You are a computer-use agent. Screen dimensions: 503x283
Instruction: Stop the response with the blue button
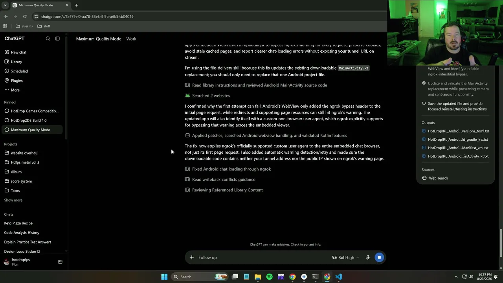(379, 257)
